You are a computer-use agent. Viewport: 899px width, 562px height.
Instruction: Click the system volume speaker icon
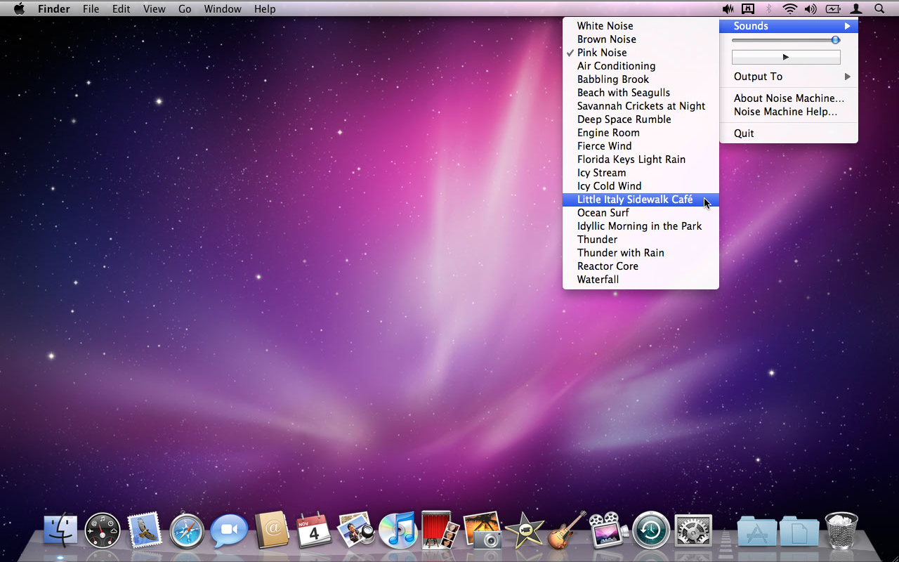811,9
